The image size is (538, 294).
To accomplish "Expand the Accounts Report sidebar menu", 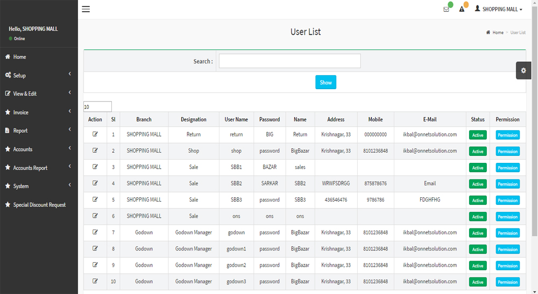I will tap(39, 168).
